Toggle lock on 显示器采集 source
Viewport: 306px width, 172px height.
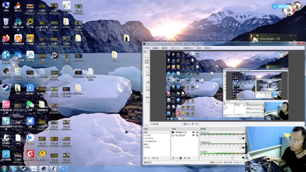tap(197, 135)
